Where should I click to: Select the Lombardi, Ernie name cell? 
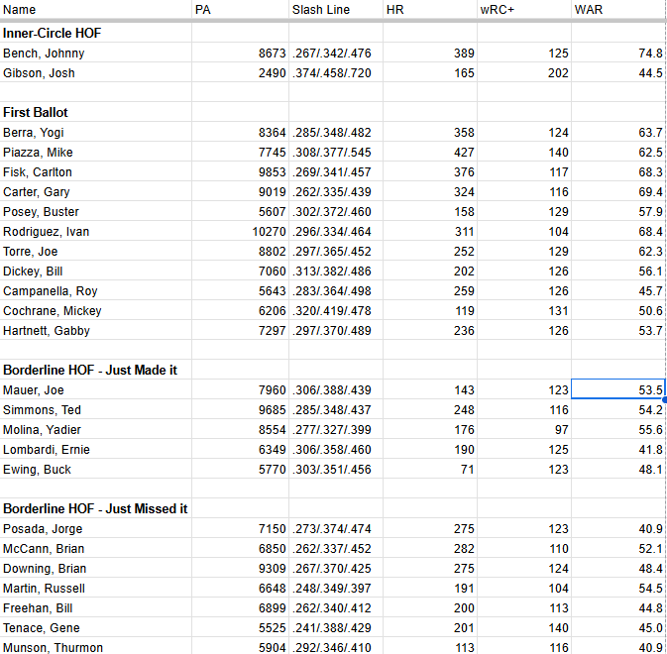tap(96, 450)
